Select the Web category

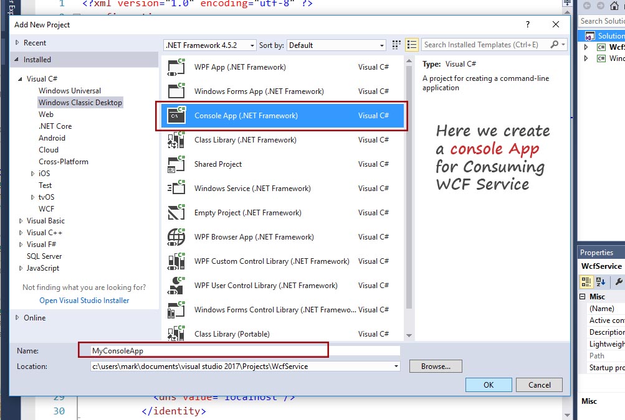pyautogui.click(x=46, y=114)
